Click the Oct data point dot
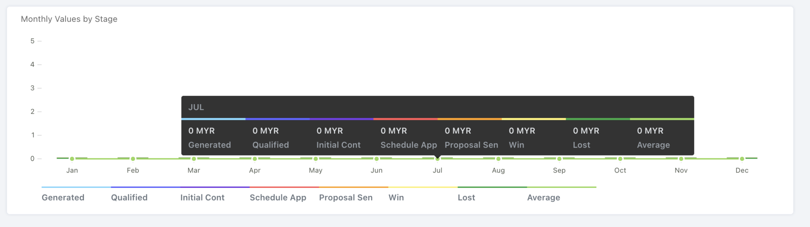Image resolution: width=810 pixels, height=227 pixels. pyautogui.click(x=620, y=159)
